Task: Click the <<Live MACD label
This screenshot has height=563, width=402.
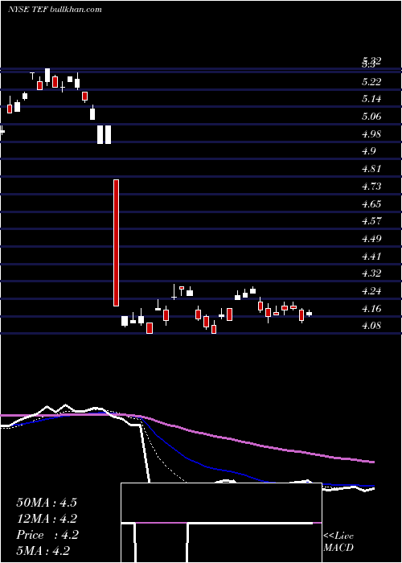Action: tap(338, 542)
